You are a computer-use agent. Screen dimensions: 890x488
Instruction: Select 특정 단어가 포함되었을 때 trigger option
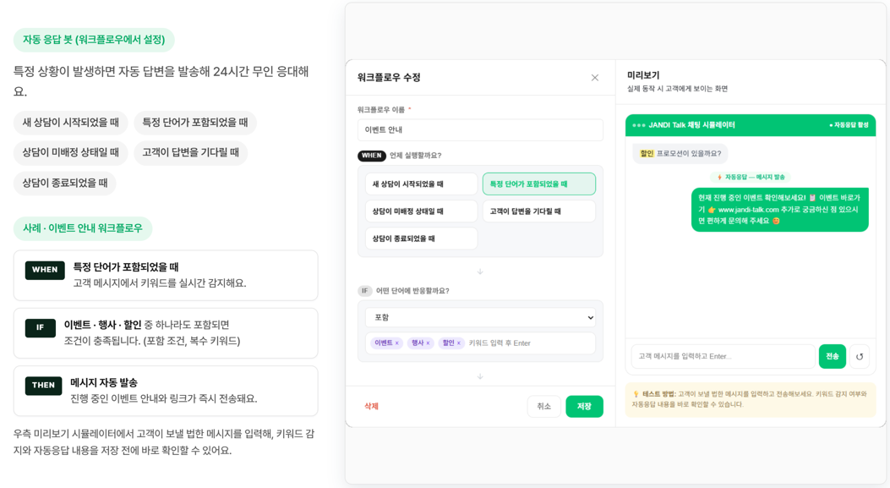coord(538,184)
